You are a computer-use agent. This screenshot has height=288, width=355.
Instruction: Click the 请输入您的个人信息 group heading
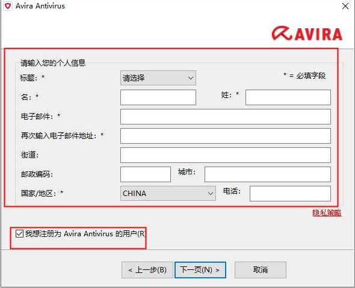53,63
